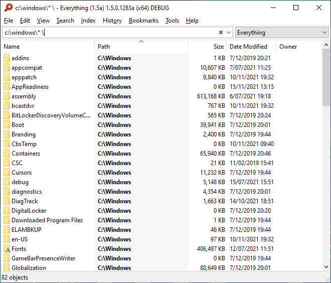Select the date 11/02/2019 15:41
331x283 pixels.
[x=251, y=163]
